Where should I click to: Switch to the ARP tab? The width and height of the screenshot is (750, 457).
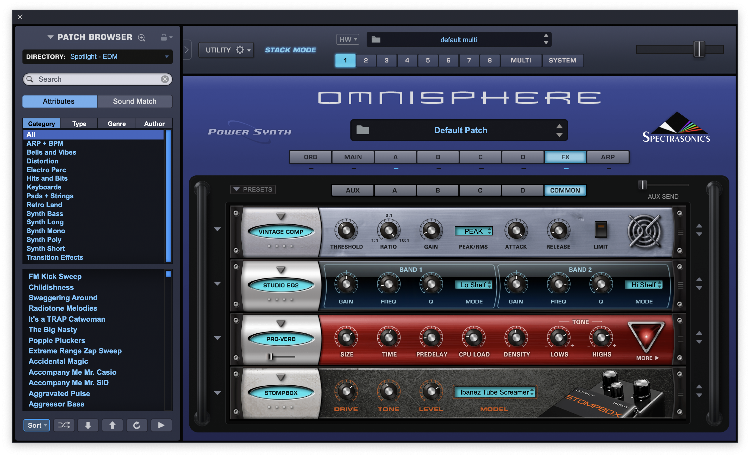(608, 157)
